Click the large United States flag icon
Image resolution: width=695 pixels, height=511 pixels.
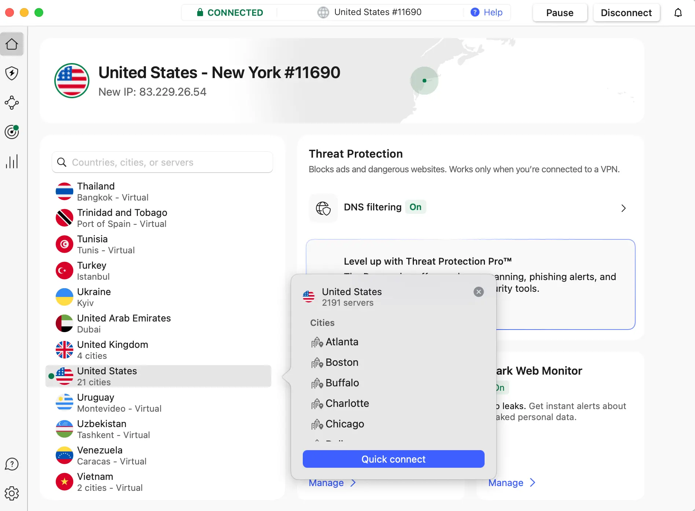[72, 81]
